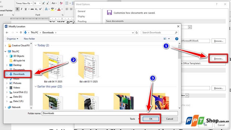Open address bar history dropdown
This screenshot has height=130, width=231.
pos(133,33)
